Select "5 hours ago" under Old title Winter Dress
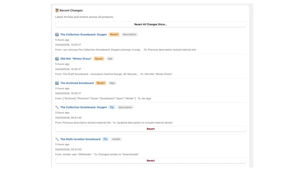This screenshot has width=304, height=171. coord(62,64)
